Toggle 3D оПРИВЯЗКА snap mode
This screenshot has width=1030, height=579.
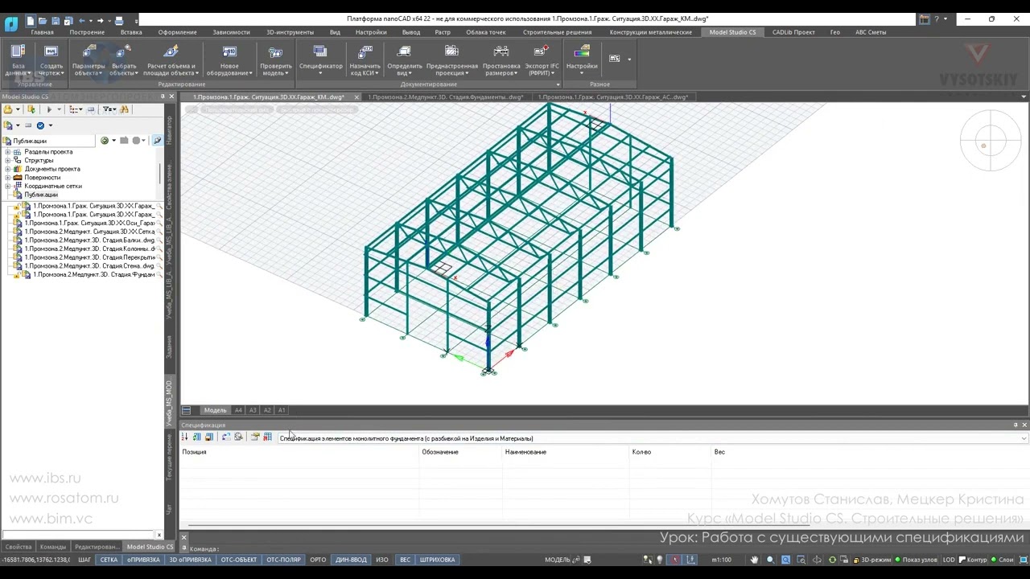coord(191,560)
